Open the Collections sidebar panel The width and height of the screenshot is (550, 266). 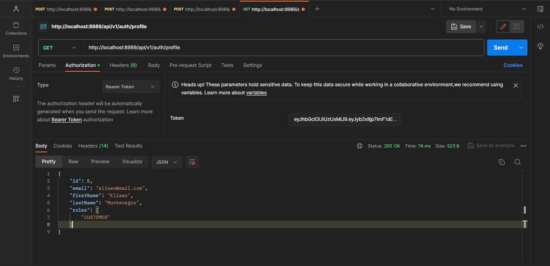coord(16,29)
